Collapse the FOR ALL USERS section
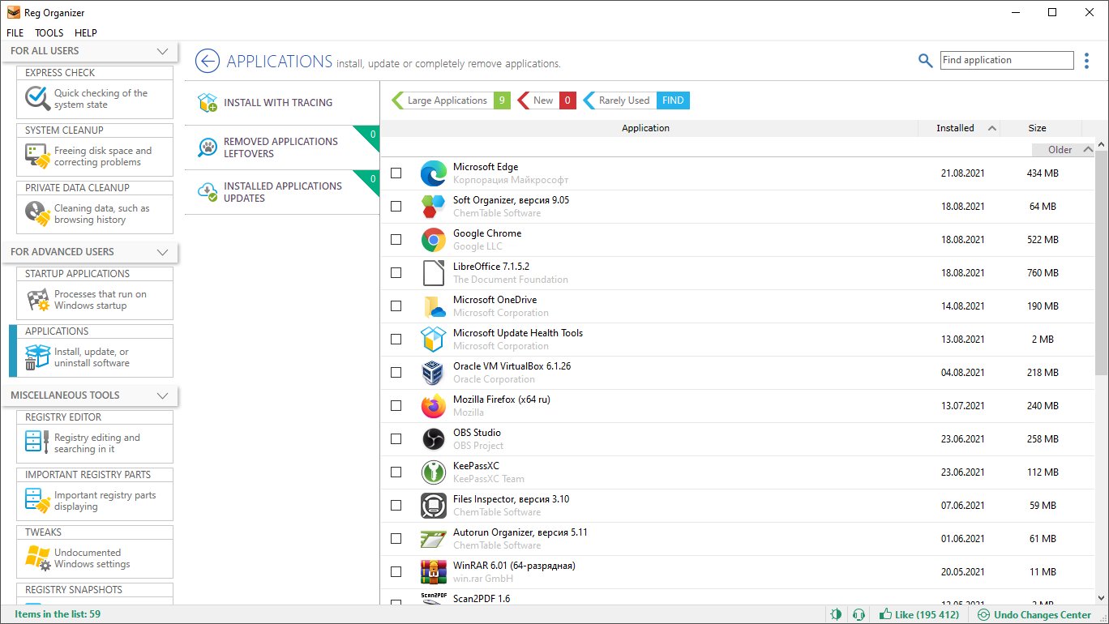 (x=165, y=50)
